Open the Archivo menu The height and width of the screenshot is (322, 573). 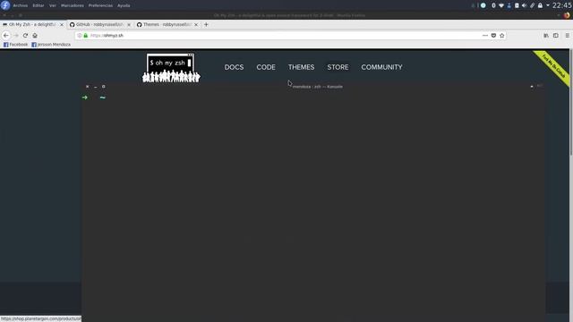coord(20,5)
